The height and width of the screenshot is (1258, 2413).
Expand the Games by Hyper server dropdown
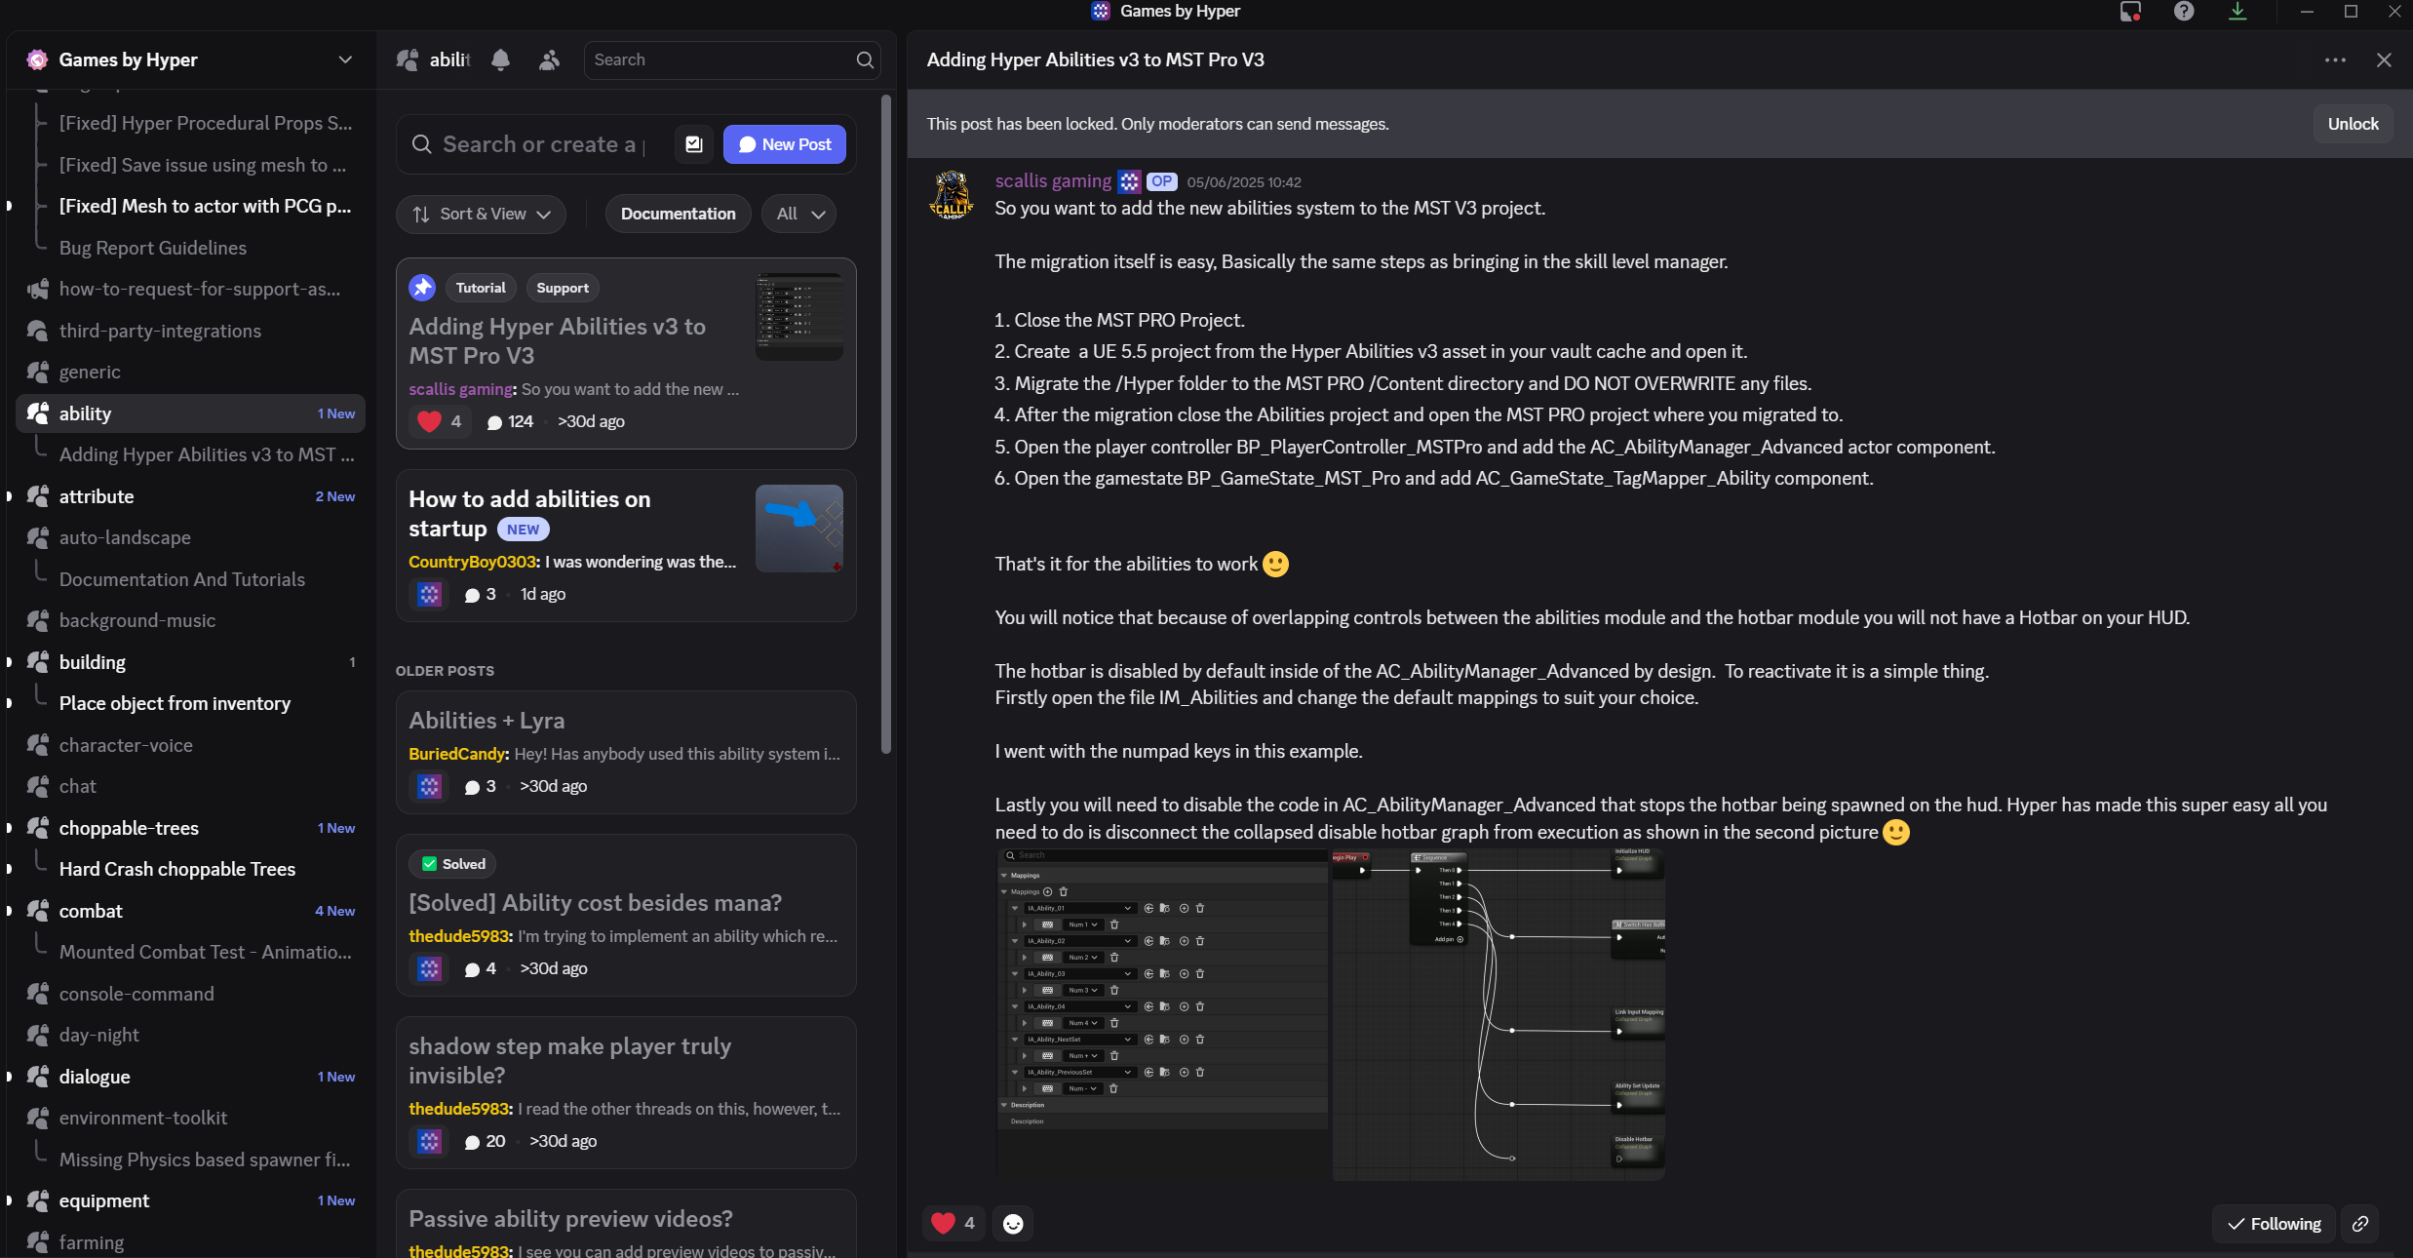[x=345, y=59]
